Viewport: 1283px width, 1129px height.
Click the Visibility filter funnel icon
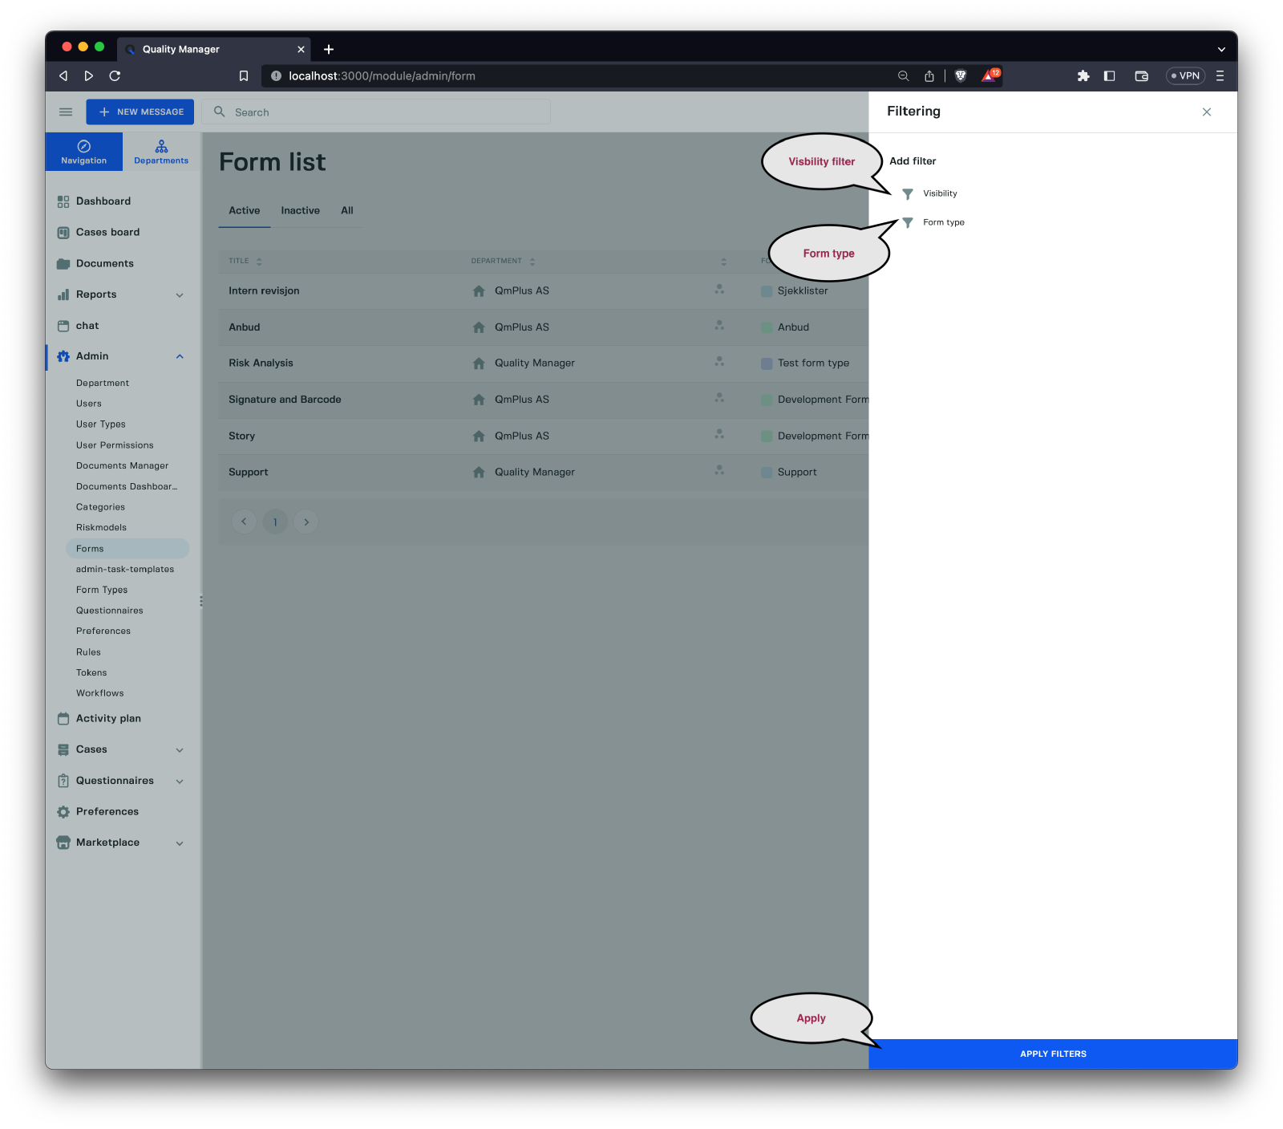pos(907,194)
